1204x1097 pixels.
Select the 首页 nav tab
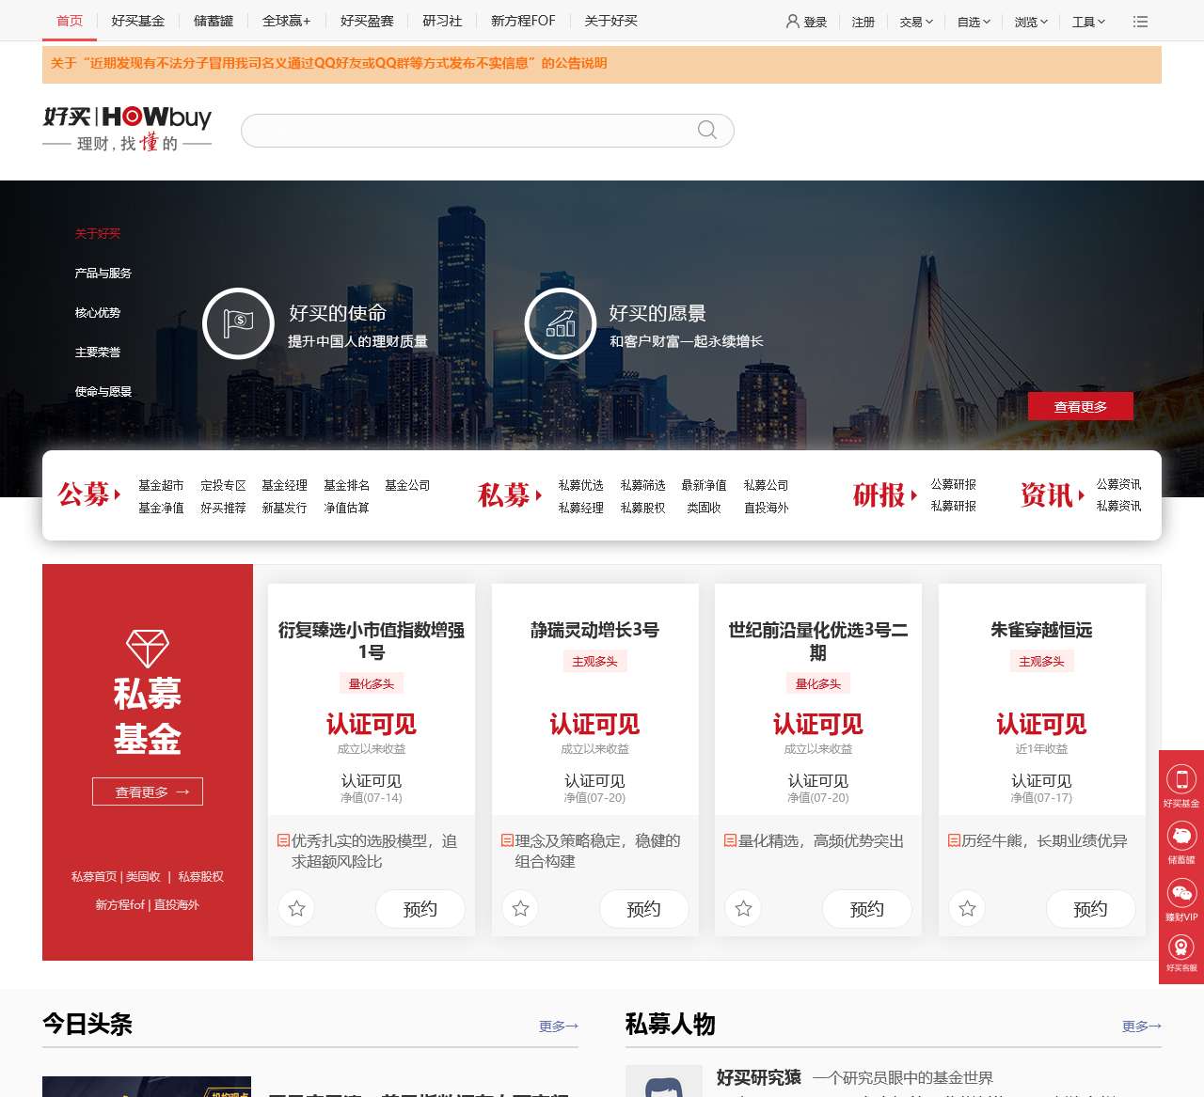[70, 21]
